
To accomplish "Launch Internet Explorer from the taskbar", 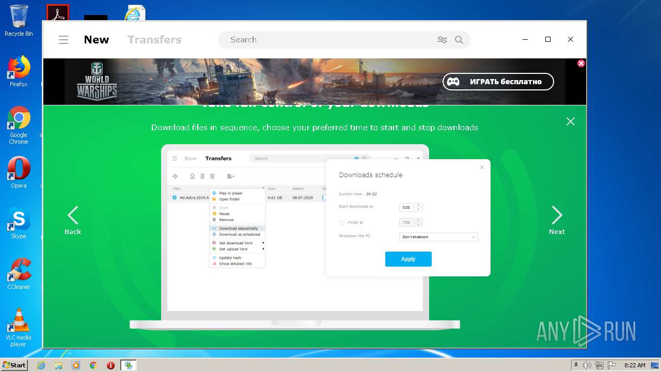I will [x=41, y=365].
